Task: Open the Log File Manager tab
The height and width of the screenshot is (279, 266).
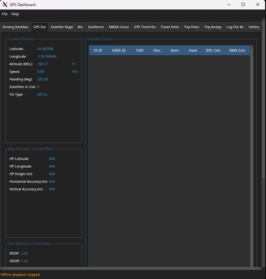Action: [x=235, y=27]
